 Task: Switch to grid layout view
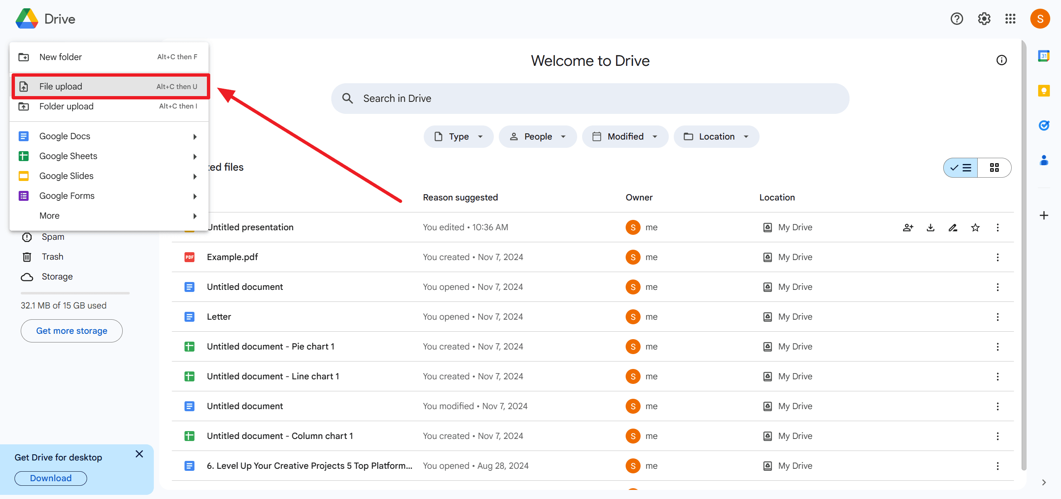click(x=994, y=168)
